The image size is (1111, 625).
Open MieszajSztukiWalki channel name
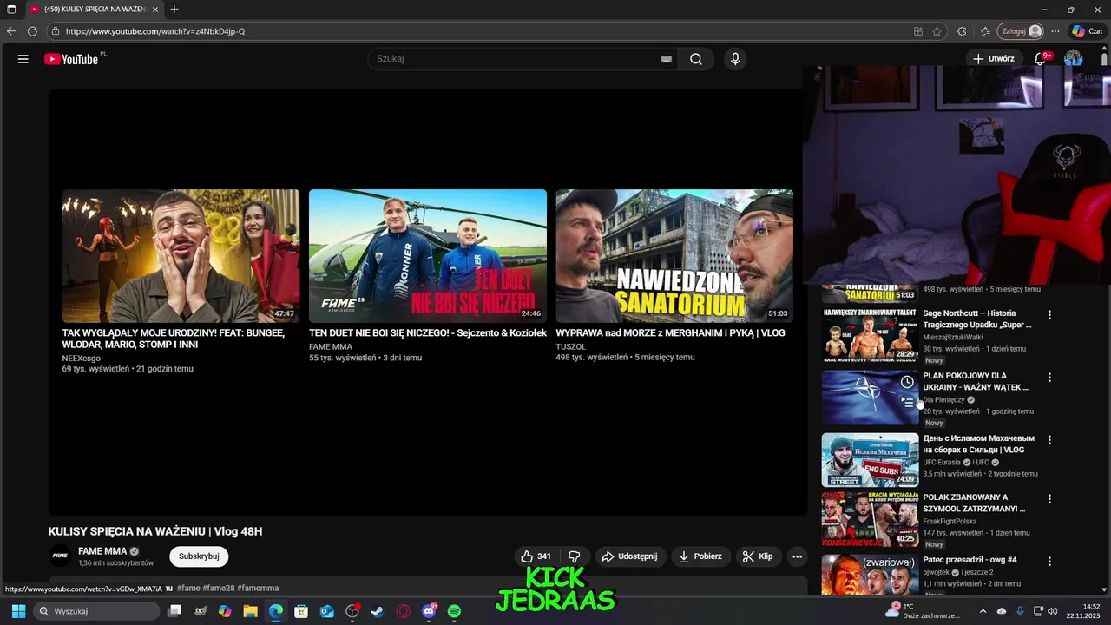(x=952, y=337)
